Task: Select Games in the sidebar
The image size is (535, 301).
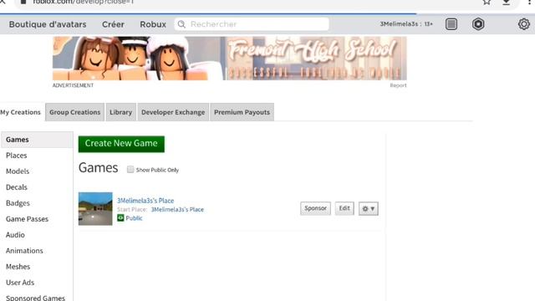Action: [37, 140]
